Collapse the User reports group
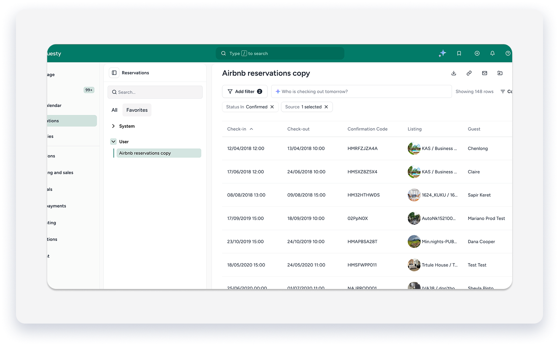The image size is (559, 346). point(113,141)
